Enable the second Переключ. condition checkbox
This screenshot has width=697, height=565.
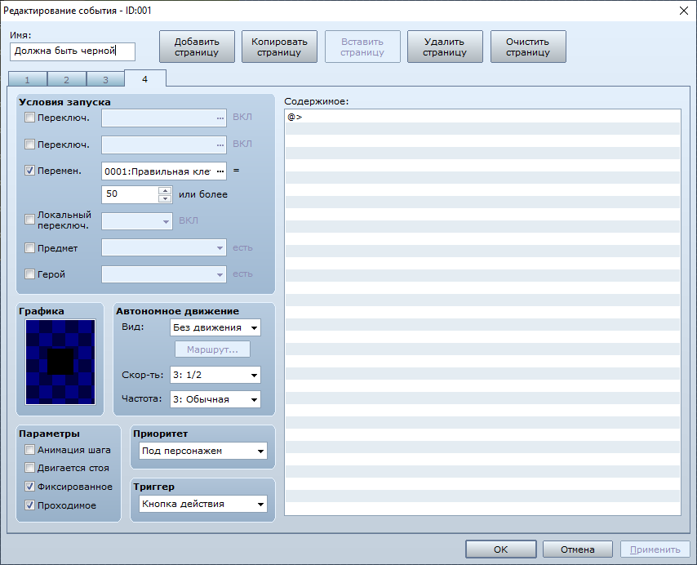coord(29,144)
